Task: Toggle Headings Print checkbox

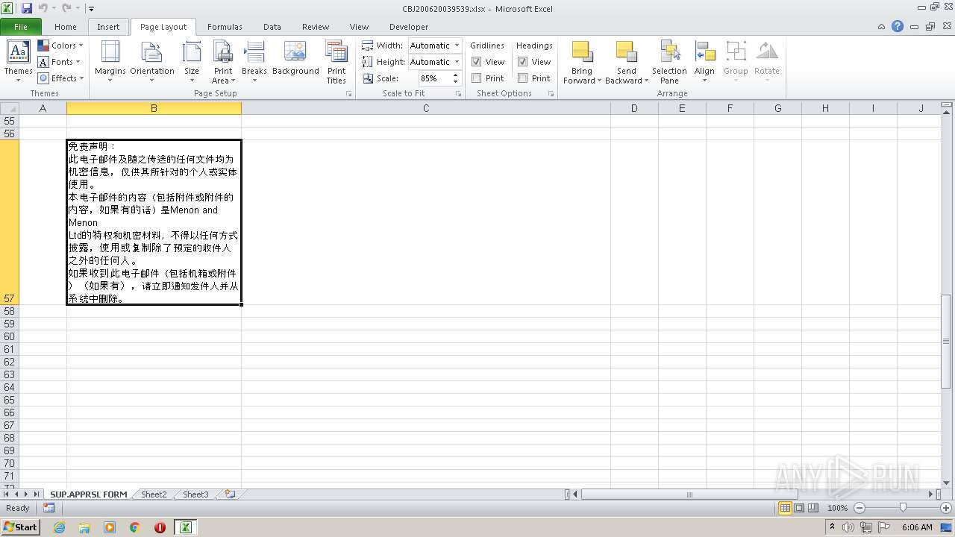Action: pos(522,78)
